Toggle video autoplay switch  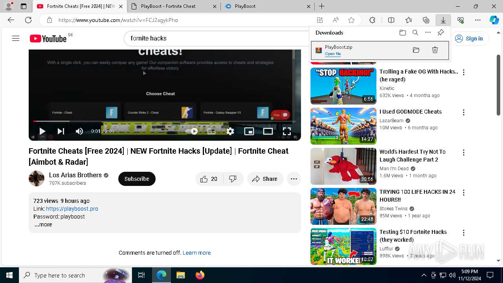[193, 131]
